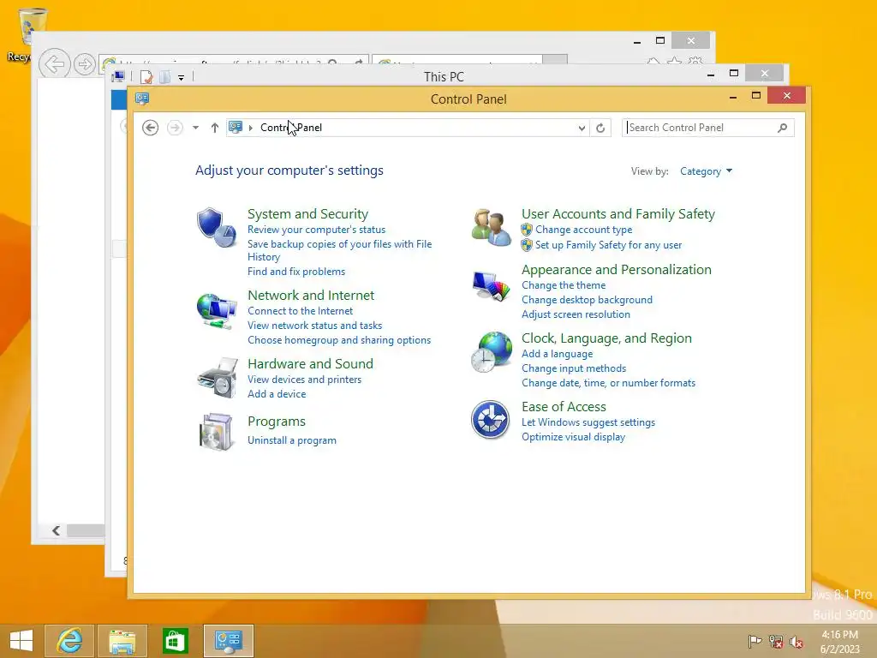Open Action Center flag in system tray
The height and width of the screenshot is (658, 877).
pyautogui.click(x=755, y=641)
